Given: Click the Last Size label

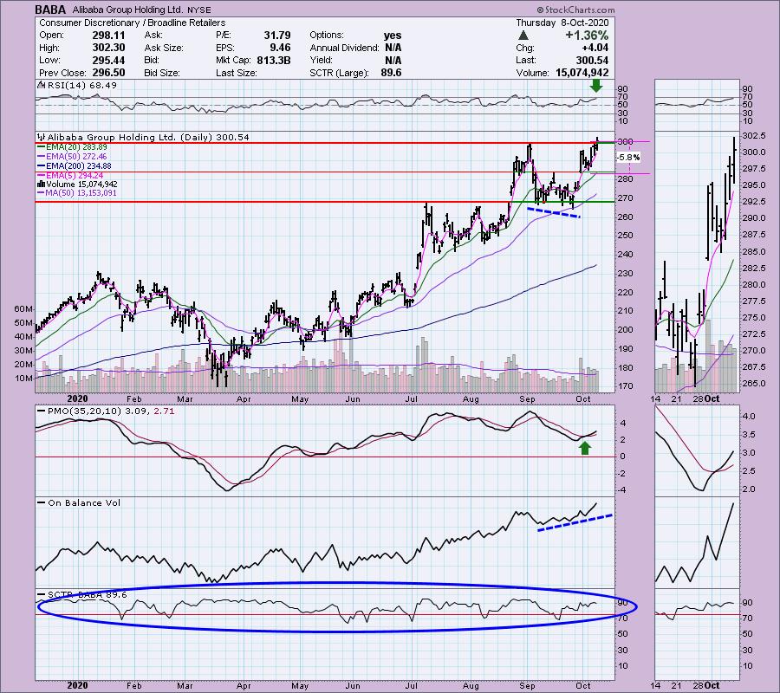Looking at the screenshot, I should click(x=237, y=73).
